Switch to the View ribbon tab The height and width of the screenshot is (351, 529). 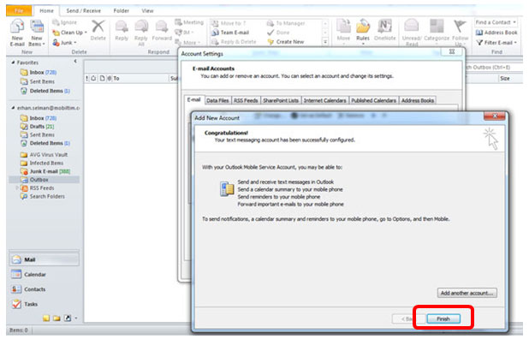tap(147, 11)
